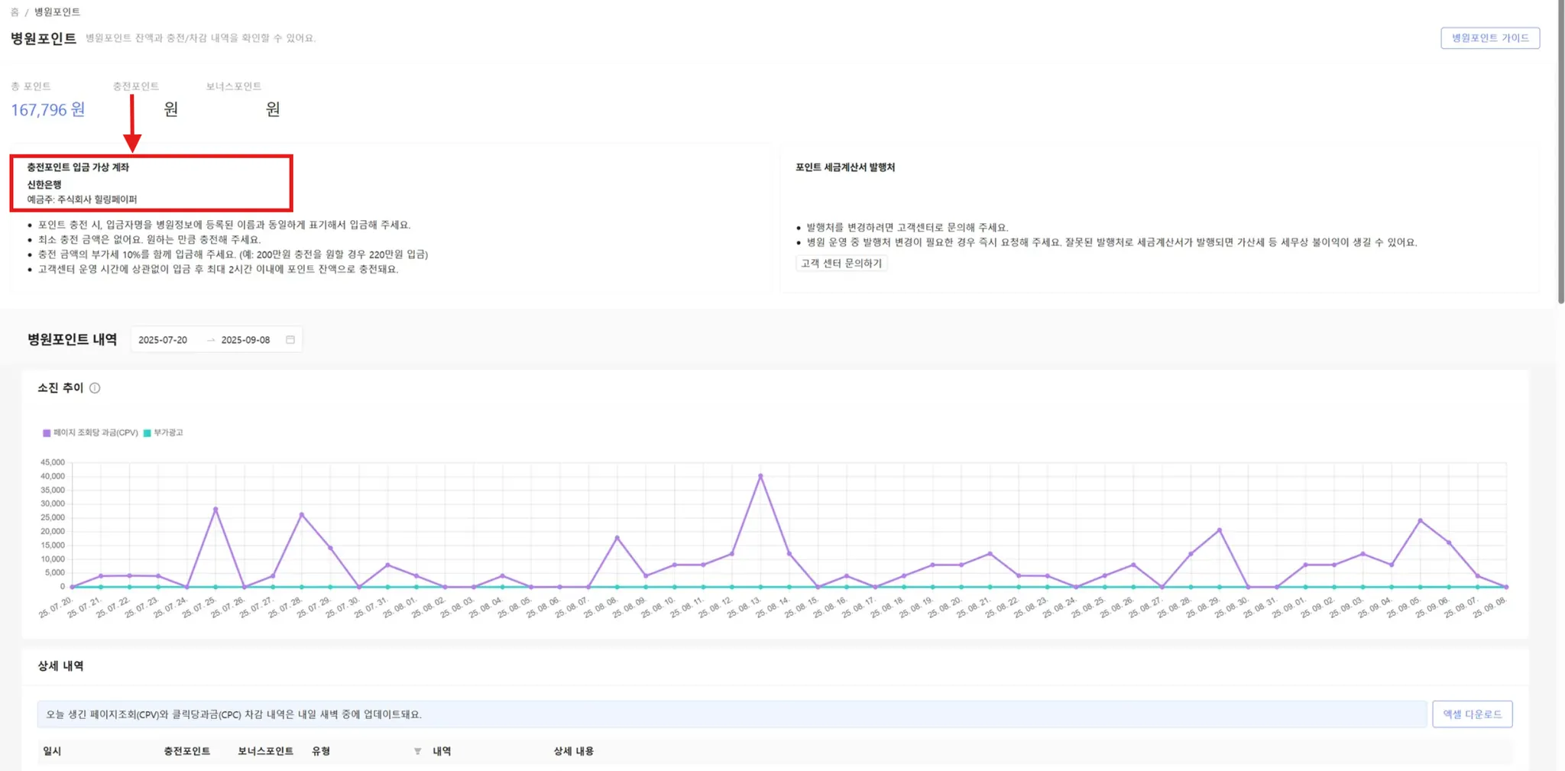Open the 병원포인트 가이드 button
The image size is (1565, 771).
(x=1490, y=38)
